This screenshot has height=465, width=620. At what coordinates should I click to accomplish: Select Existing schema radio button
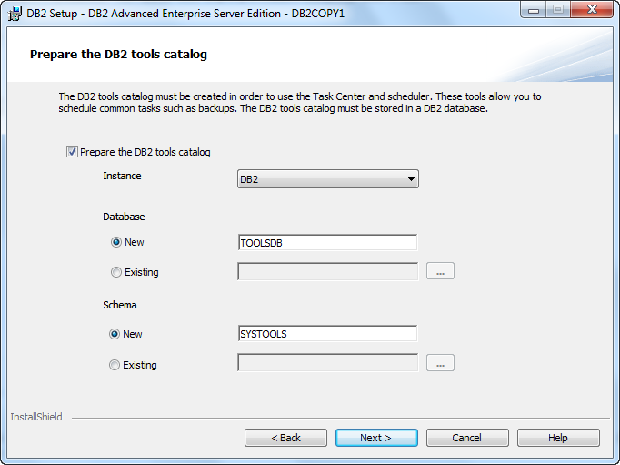pos(115,365)
